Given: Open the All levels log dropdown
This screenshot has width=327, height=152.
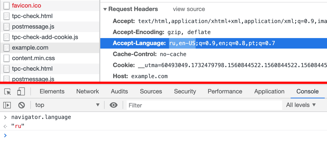Looking at the screenshot, I should pos(301,105).
